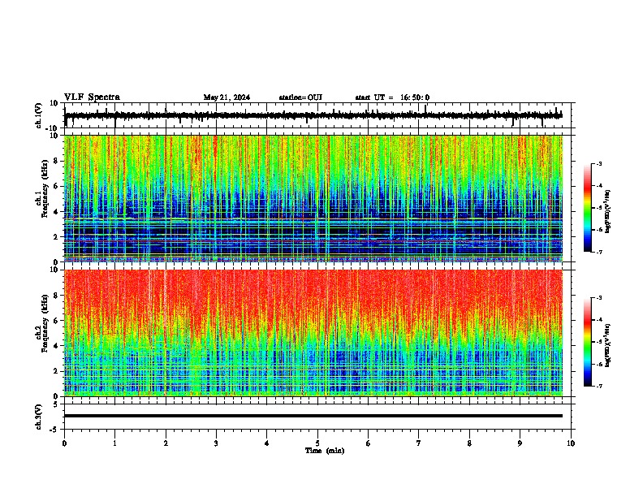Click ch.1 frequency axis 6 kHz tick label
Image resolution: width=643 pixels, height=497 pixels.
click(56, 186)
